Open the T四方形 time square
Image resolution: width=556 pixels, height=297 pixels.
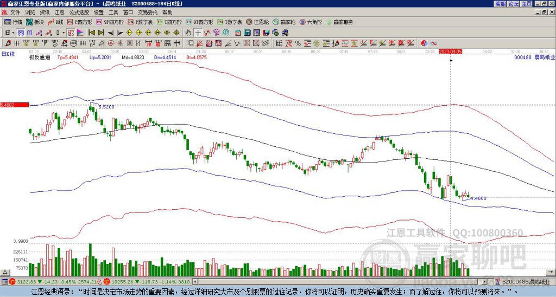point(169,22)
